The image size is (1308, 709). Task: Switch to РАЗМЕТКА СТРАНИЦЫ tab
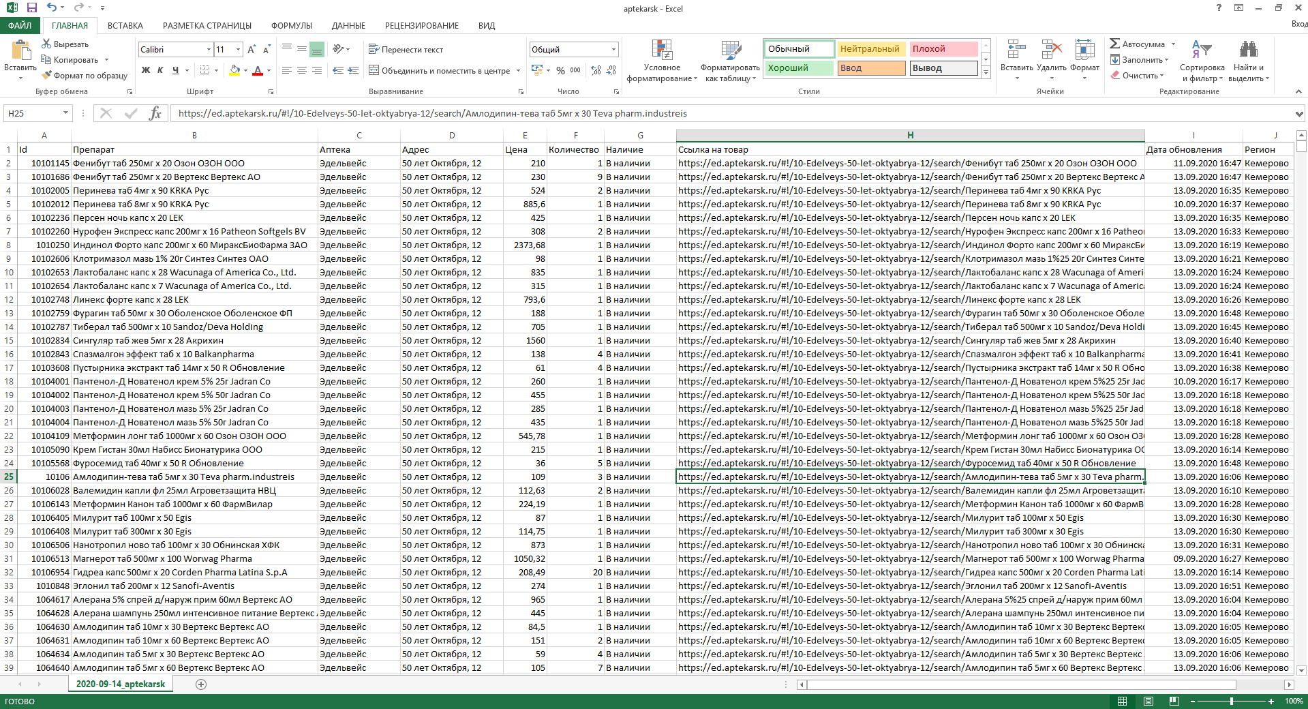[207, 25]
